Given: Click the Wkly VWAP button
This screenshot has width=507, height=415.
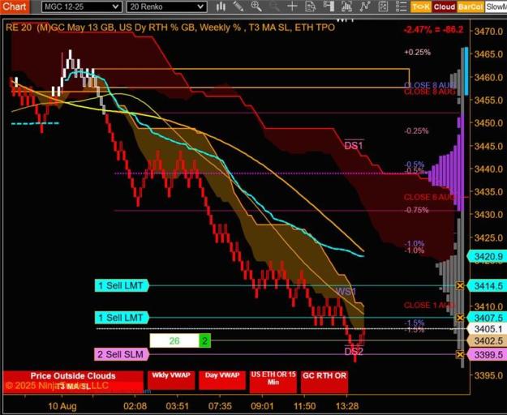Looking at the screenshot, I should (171, 380).
